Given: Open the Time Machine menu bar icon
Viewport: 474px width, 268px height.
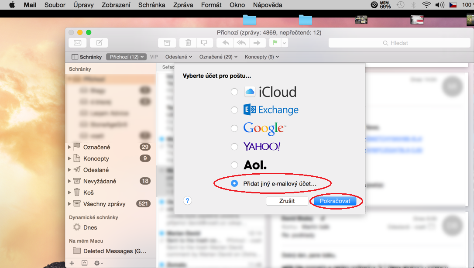Looking at the screenshot, I should point(401,5).
